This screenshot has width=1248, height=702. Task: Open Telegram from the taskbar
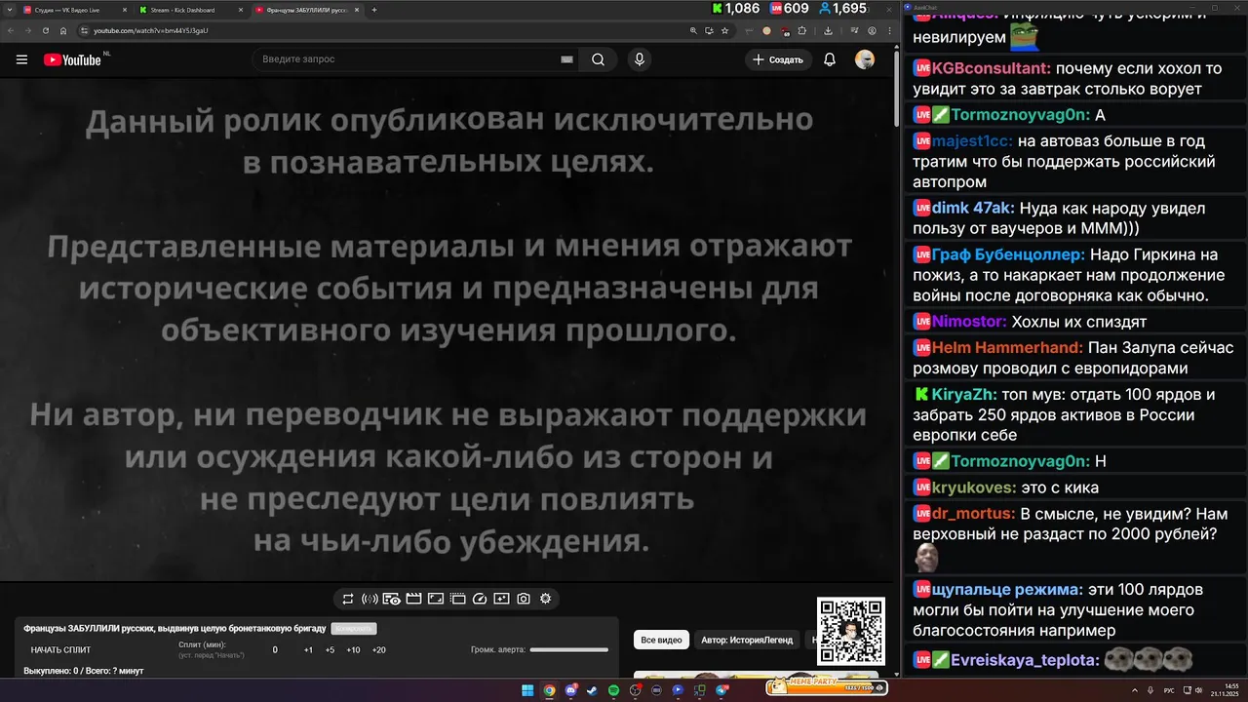(x=721, y=690)
